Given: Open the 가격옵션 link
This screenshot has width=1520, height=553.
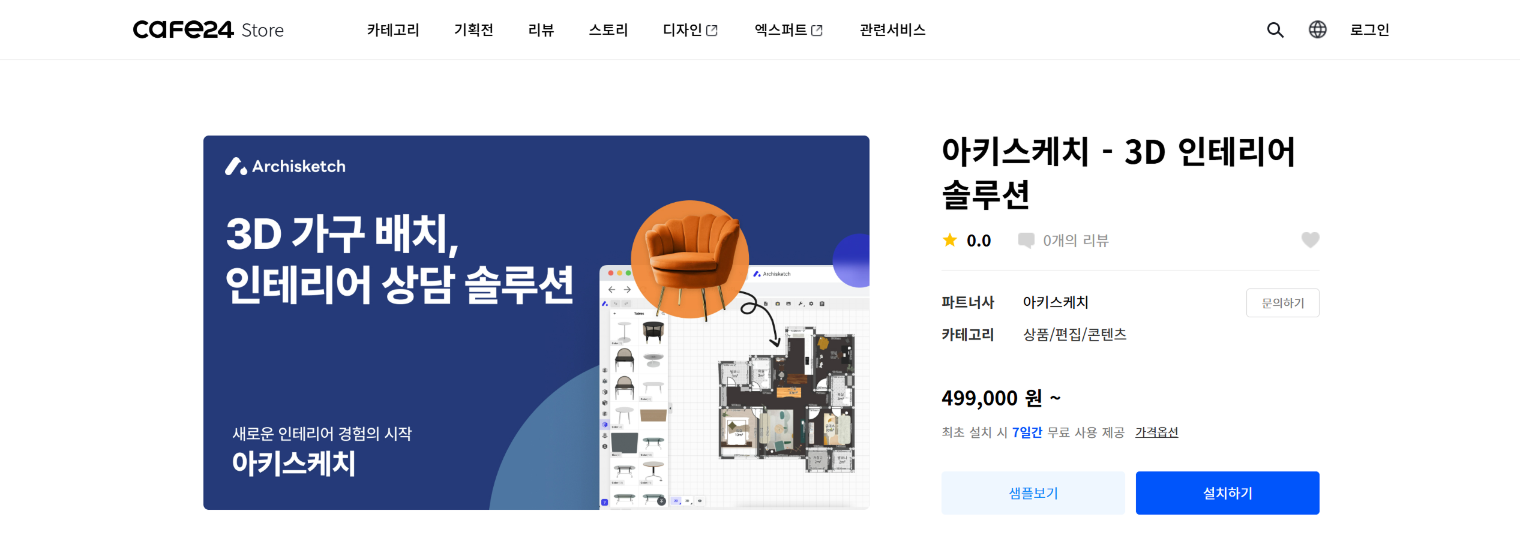Looking at the screenshot, I should pyautogui.click(x=1156, y=432).
